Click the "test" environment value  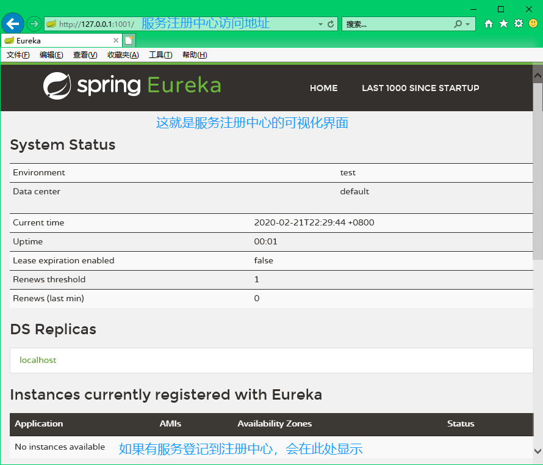pos(348,173)
